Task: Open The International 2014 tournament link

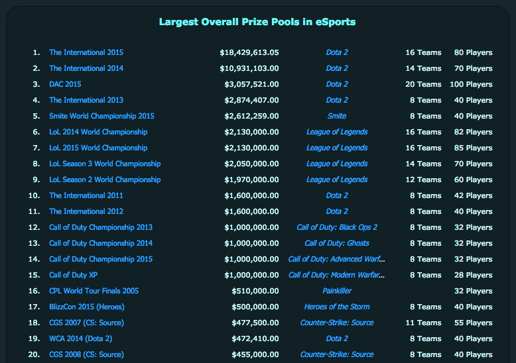Action: click(x=86, y=68)
